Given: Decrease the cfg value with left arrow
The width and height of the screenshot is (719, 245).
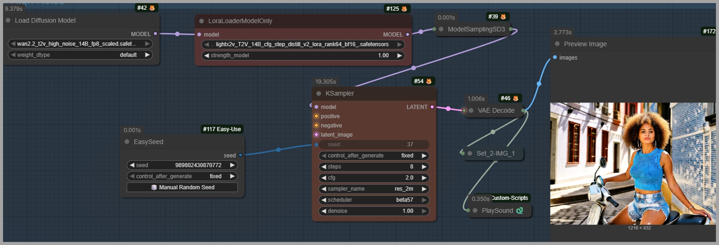Looking at the screenshot, I should coord(324,178).
